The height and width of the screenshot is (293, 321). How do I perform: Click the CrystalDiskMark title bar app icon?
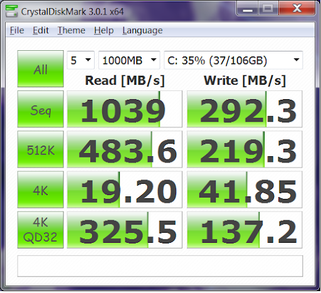point(12,11)
